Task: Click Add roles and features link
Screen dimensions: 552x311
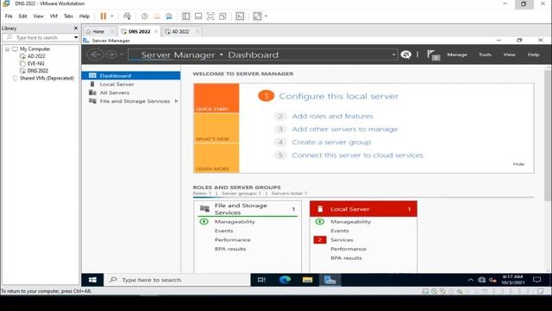Action: 332,116
